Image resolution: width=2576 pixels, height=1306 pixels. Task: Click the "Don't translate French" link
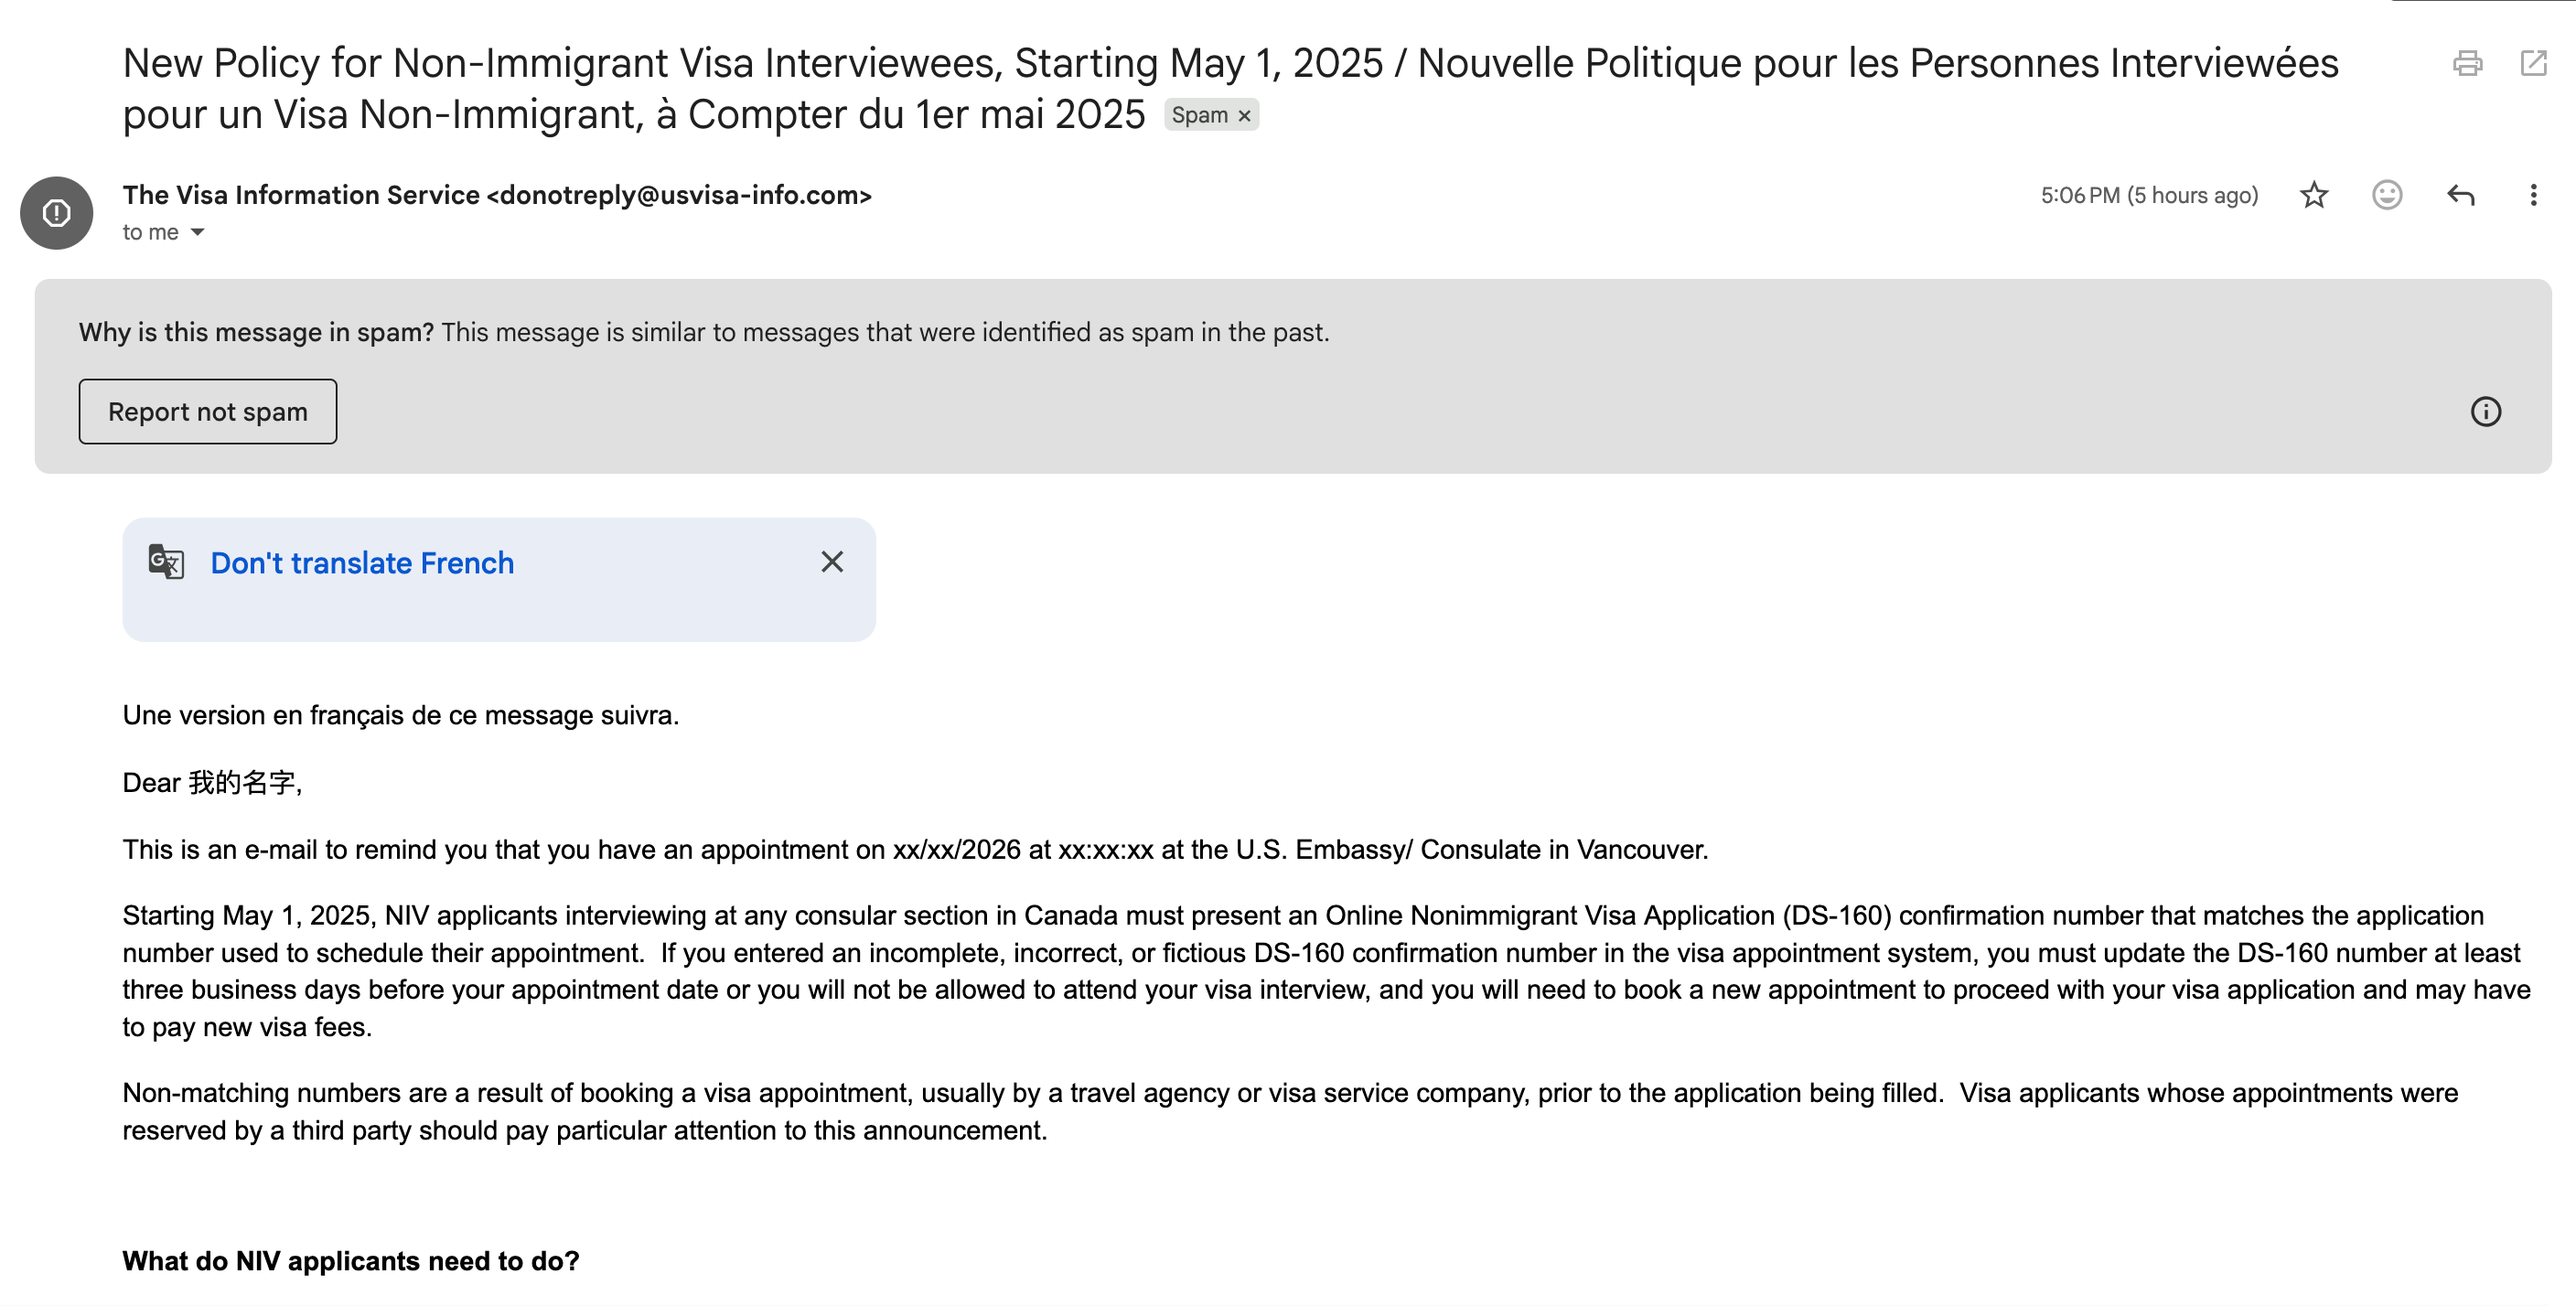(x=362, y=563)
